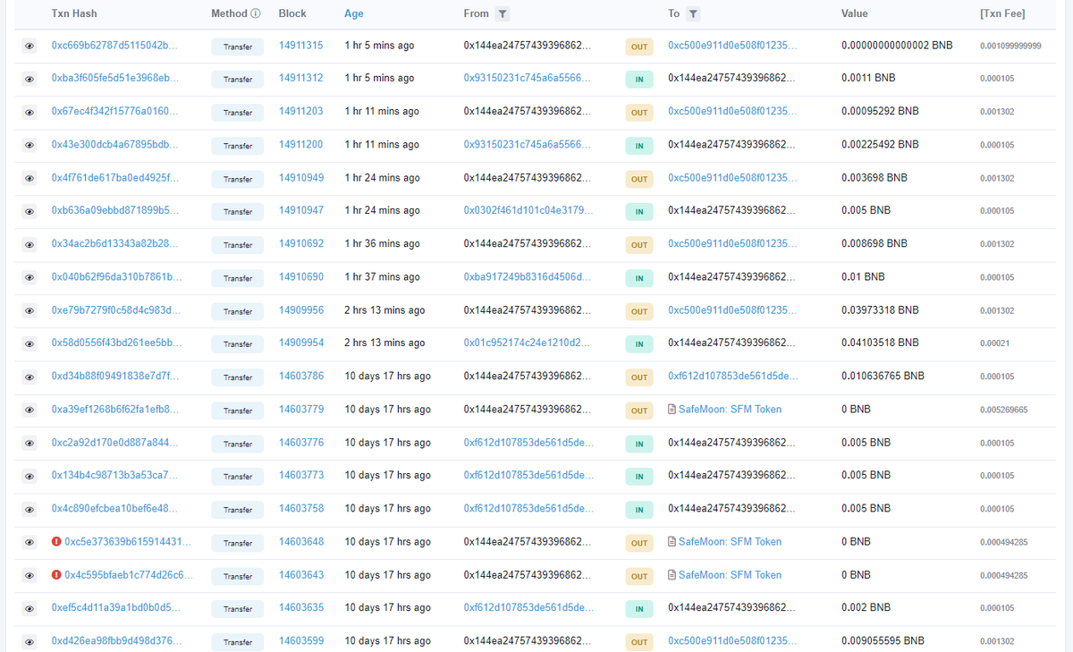Click the Method info question icon
1073x652 pixels.
256,13
